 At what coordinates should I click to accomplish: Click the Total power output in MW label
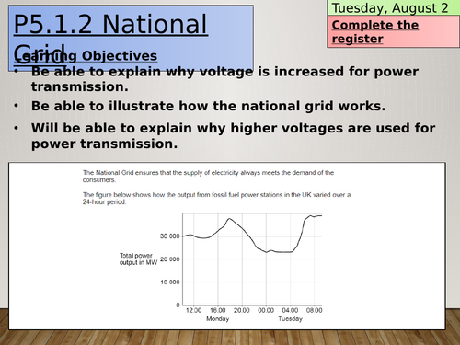pyautogui.click(x=138, y=259)
